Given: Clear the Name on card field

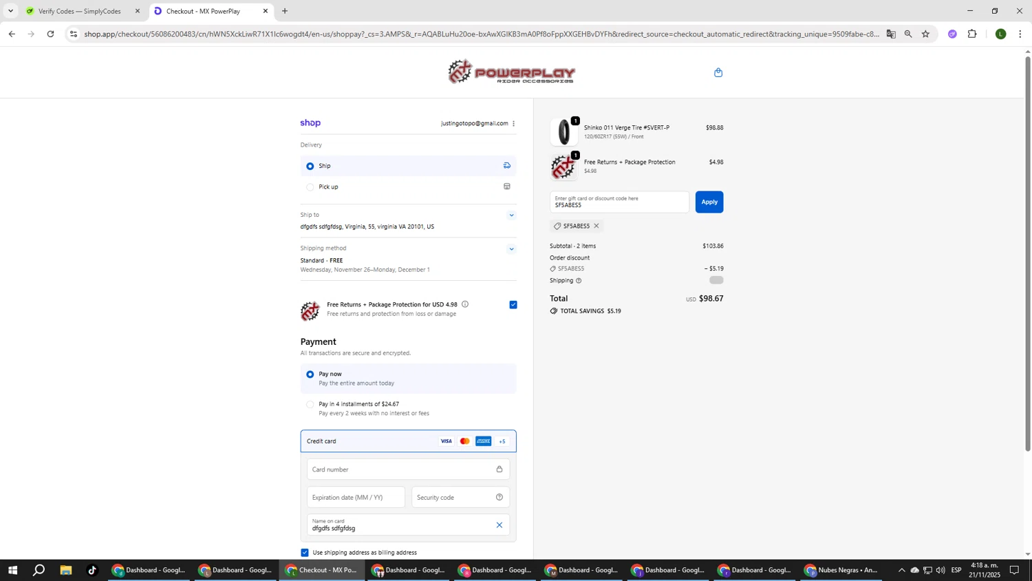Looking at the screenshot, I should (499, 525).
